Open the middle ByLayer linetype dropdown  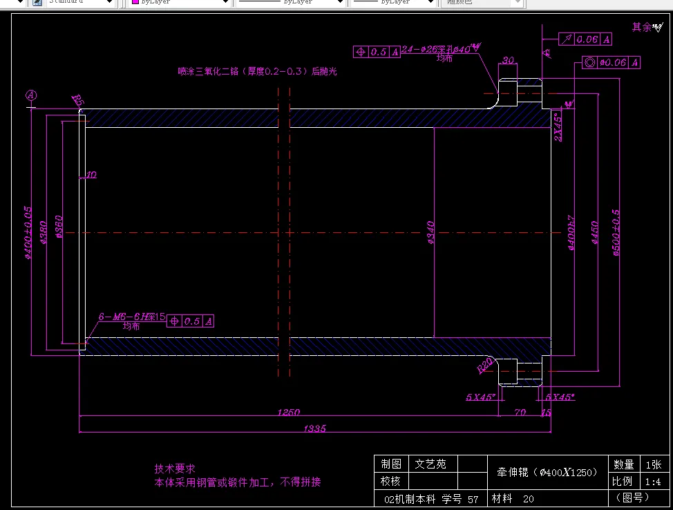[x=291, y=2]
